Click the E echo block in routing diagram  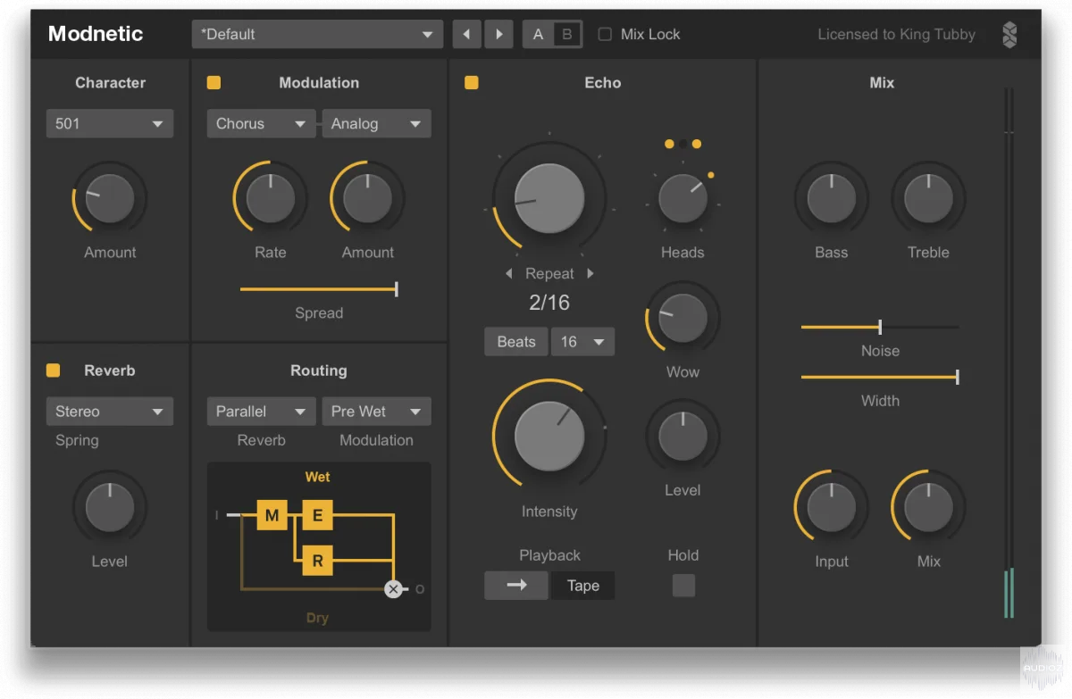[x=317, y=515]
